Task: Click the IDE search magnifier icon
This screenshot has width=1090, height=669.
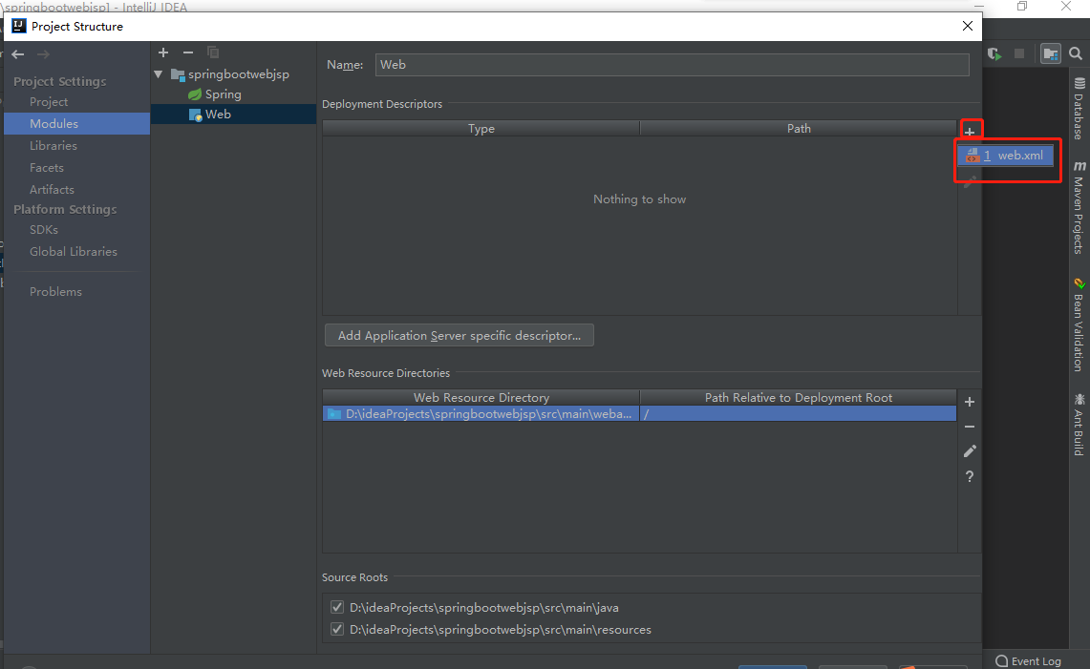Action: 1076,53
